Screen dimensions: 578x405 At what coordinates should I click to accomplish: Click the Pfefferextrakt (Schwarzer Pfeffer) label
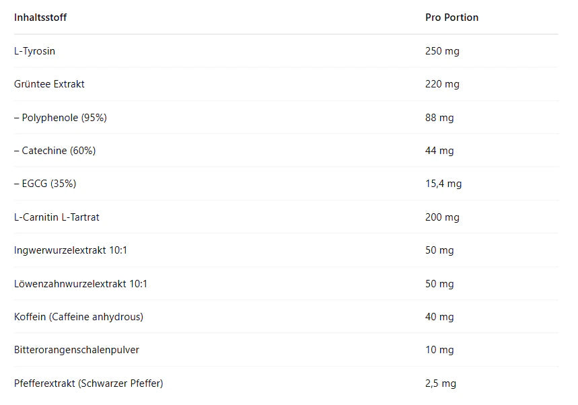click(88, 383)
